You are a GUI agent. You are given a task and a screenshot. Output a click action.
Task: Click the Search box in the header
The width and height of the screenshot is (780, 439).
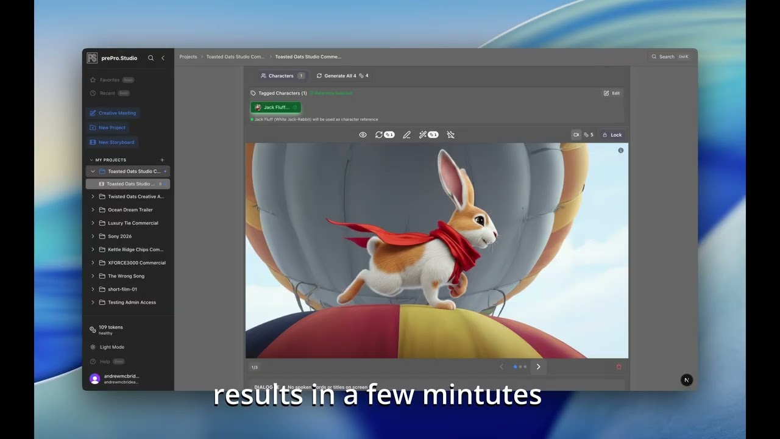[670, 57]
